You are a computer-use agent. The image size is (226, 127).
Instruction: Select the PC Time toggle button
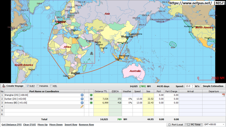pyautogui.click(x=194, y=125)
